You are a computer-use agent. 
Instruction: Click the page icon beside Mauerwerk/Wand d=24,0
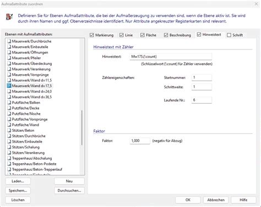[9, 91]
